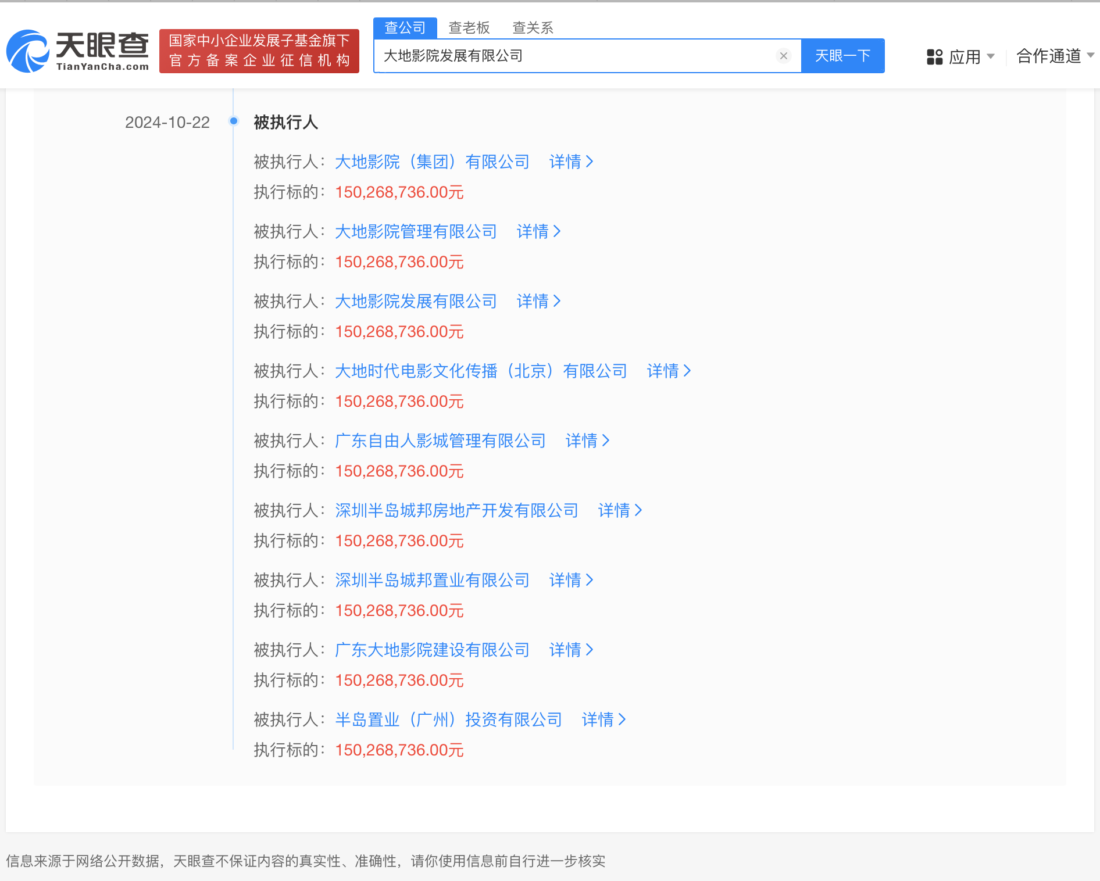This screenshot has width=1100, height=881.
Task: Open 广东自由人影城管理有限公司 link
Action: pyautogui.click(x=440, y=440)
